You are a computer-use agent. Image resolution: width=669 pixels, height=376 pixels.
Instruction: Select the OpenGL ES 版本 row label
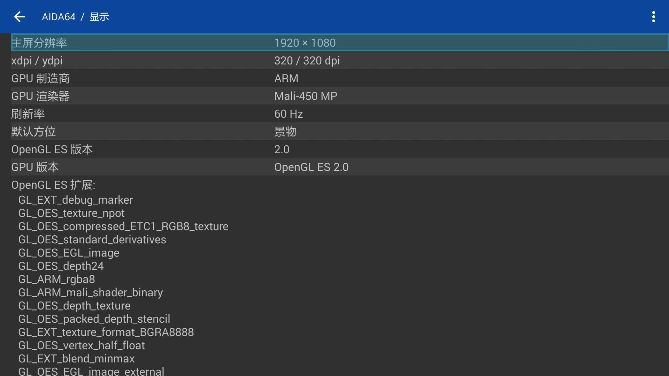(52, 149)
